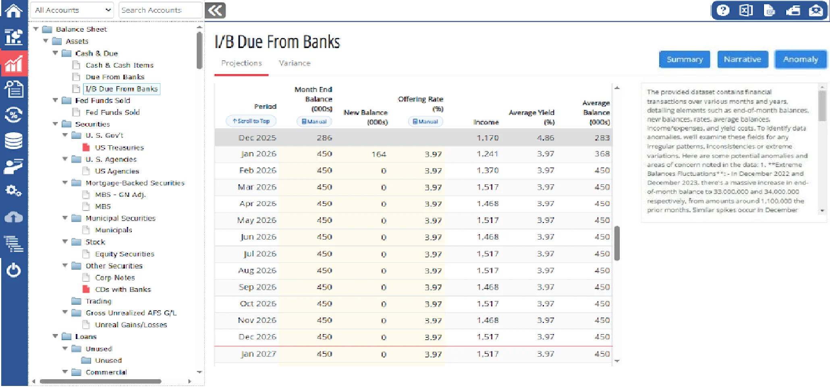Click the print toolbar icon
Image resolution: width=830 pixels, height=388 pixels.
pos(793,10)
